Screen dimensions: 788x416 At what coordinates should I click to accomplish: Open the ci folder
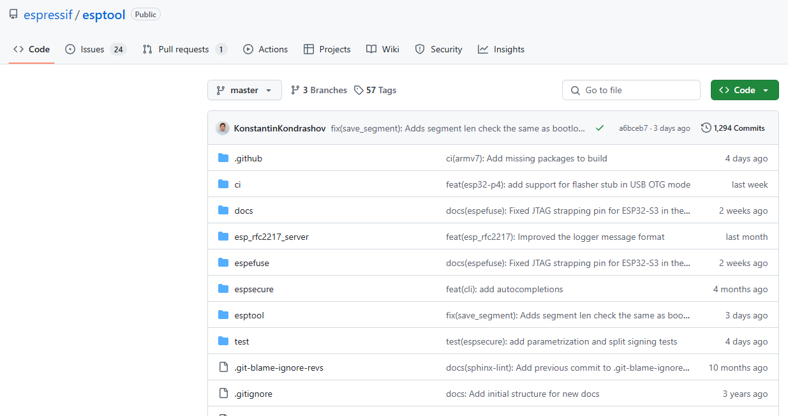click(237, 184)
